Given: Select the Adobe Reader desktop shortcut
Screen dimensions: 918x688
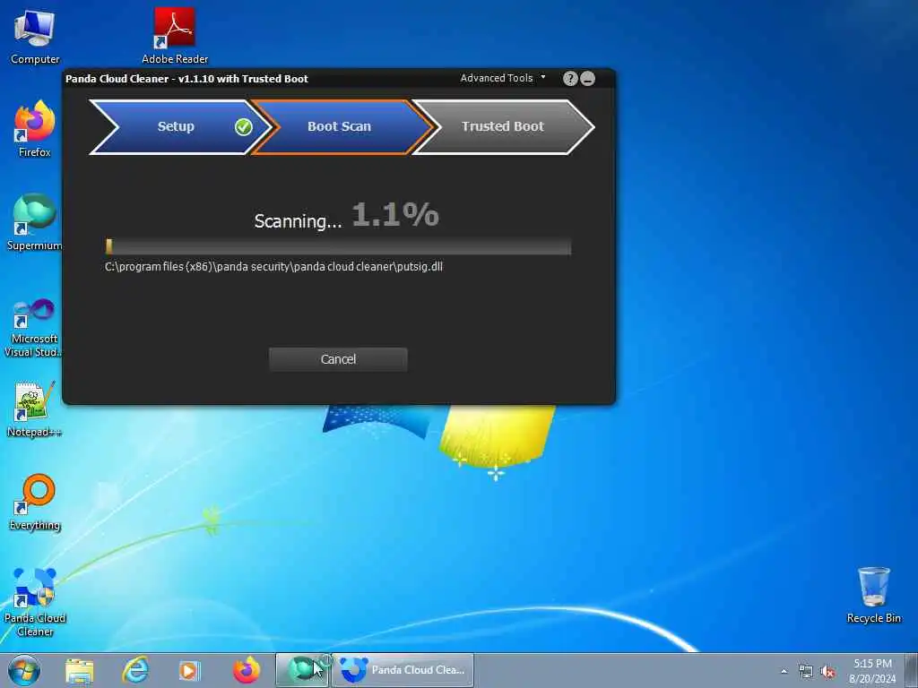Looking at the screenshot, I should [175, 36].
